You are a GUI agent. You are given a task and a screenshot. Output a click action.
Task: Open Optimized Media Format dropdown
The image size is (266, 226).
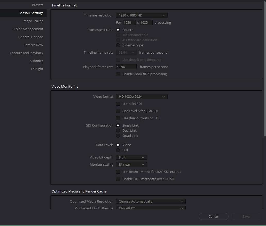tap(151, 208)
